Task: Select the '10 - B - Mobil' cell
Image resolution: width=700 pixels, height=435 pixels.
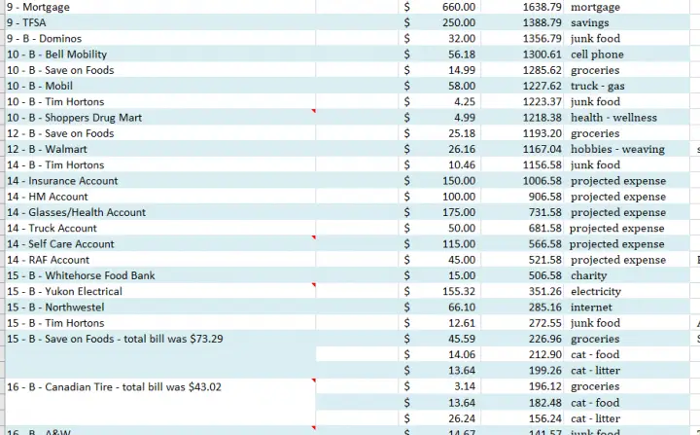Action: (x=160, y=86)
